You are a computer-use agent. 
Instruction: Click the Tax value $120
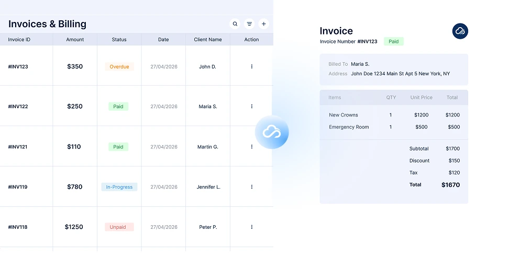coord(454,172)
